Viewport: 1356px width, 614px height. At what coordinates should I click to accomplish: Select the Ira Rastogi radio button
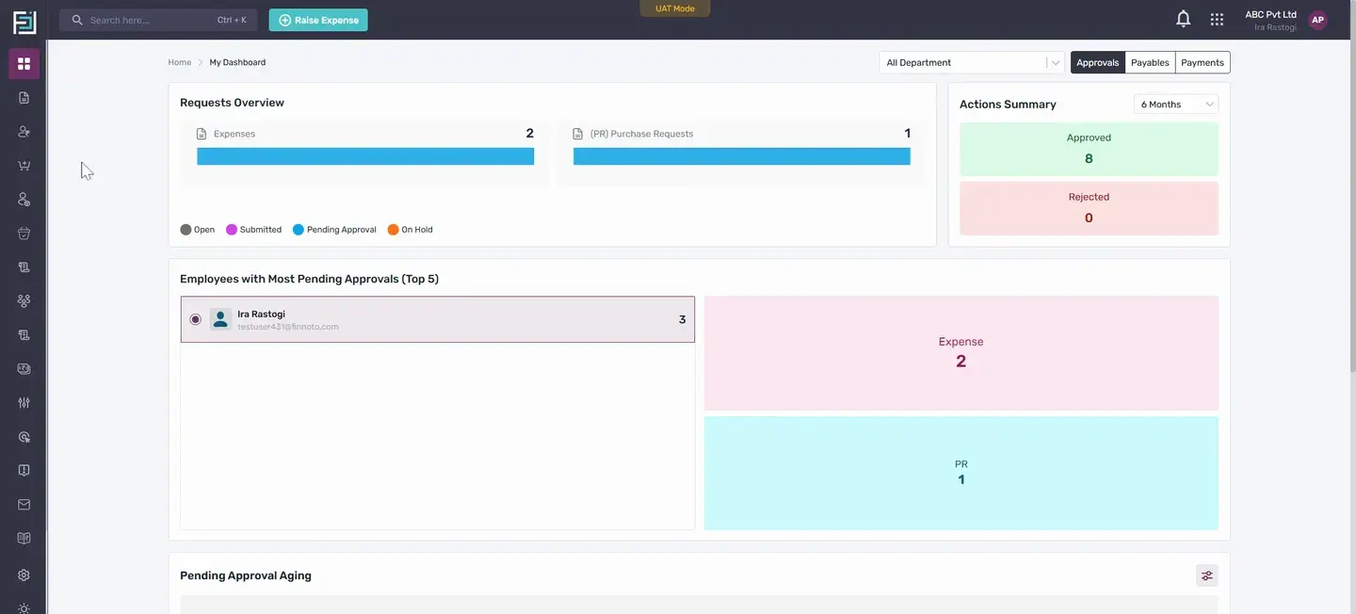tap(195, 319)
